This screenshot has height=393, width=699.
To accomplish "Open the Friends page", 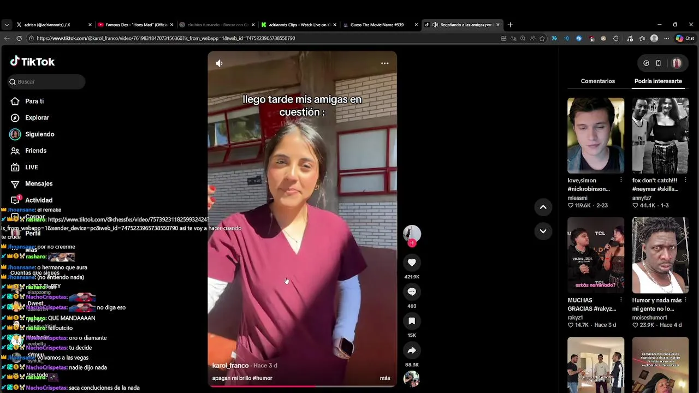I will [x=35, y=151].
